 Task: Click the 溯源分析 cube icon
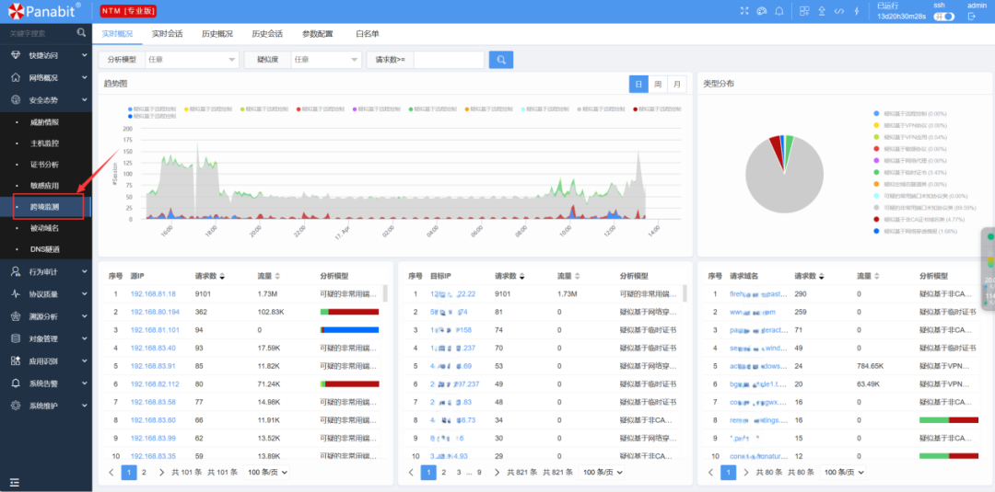16,316
